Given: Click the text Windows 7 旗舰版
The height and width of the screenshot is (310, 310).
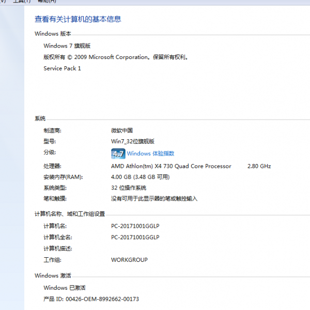Looking at the screenshot, I should pyautogui.click(x=67, y=46).
